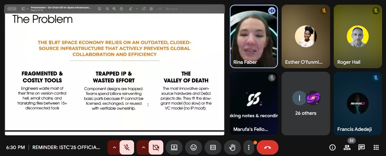Open audio settings arrow beside microphone
Image resolution: width=386 pixels, height=156 pixels.
[114, 147]
